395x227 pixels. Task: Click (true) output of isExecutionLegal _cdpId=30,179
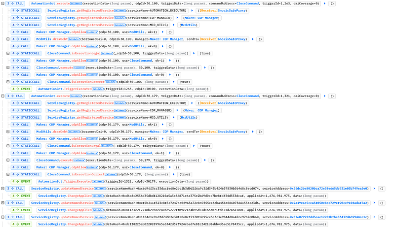coord(204,146)
